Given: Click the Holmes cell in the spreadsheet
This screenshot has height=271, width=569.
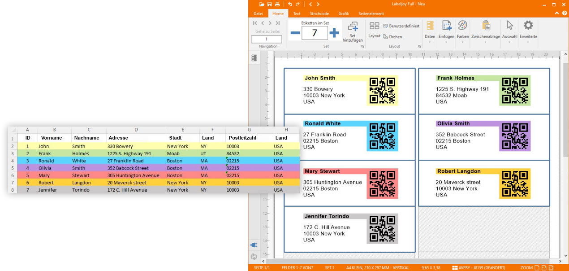Looking at the screenshot, I should [89, 153].
